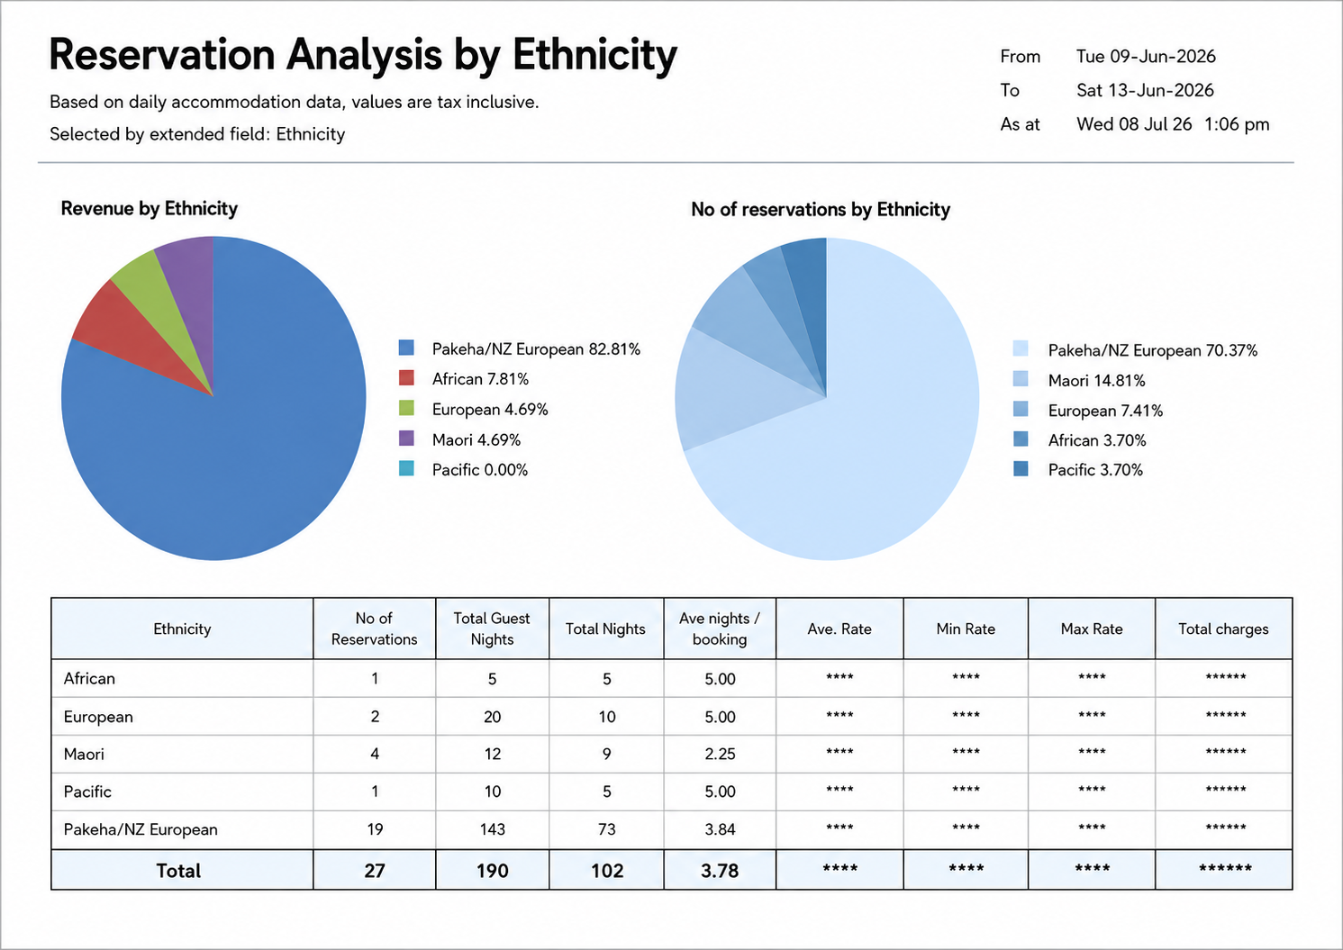Click the 'Maori' row name in table
This screenshot has width=1343, height=950.
pos(84,754)
